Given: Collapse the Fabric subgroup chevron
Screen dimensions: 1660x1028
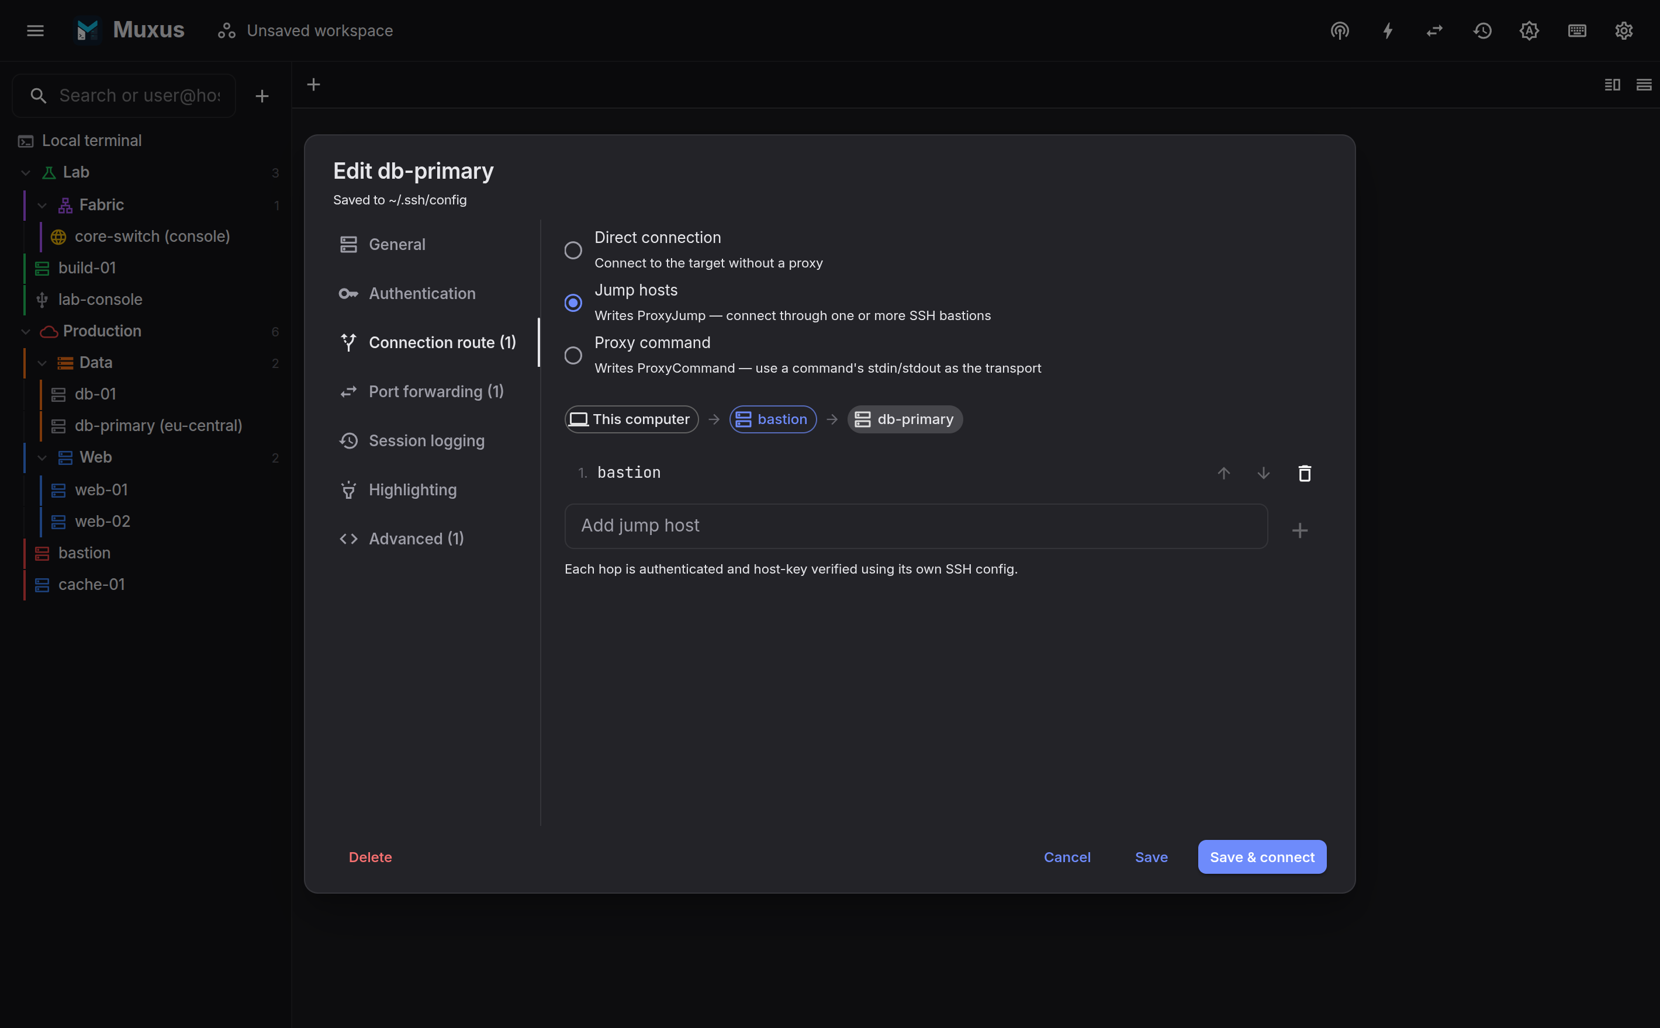Looking at the screenshot, I should pos(42,206).
